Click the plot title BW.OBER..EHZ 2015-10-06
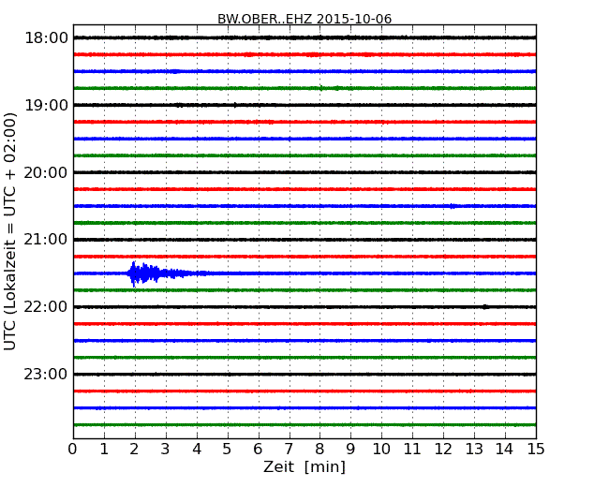This screenshot has width=609, height=487. pos(304,19)
